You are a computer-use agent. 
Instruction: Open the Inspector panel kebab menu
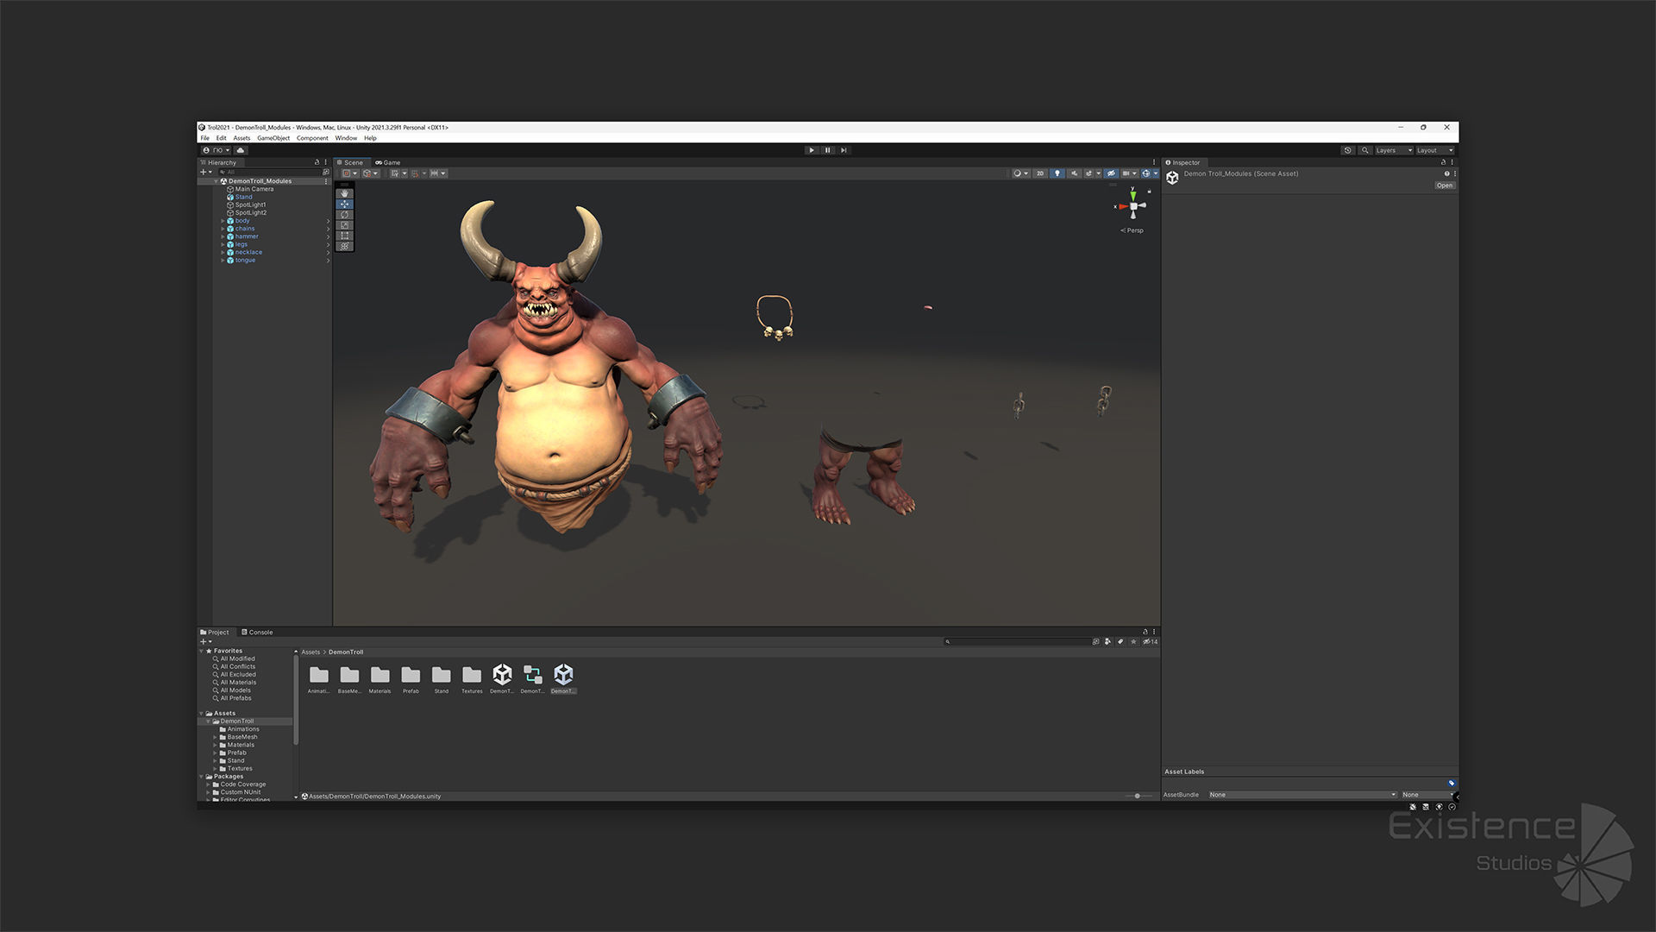[1452, 162]
